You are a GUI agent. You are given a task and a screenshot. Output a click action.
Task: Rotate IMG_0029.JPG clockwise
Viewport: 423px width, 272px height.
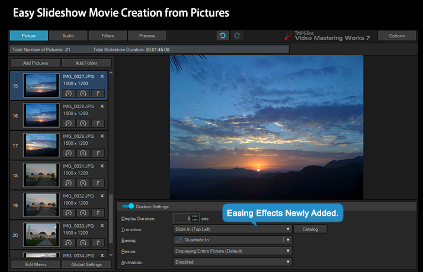pos(83,153)
